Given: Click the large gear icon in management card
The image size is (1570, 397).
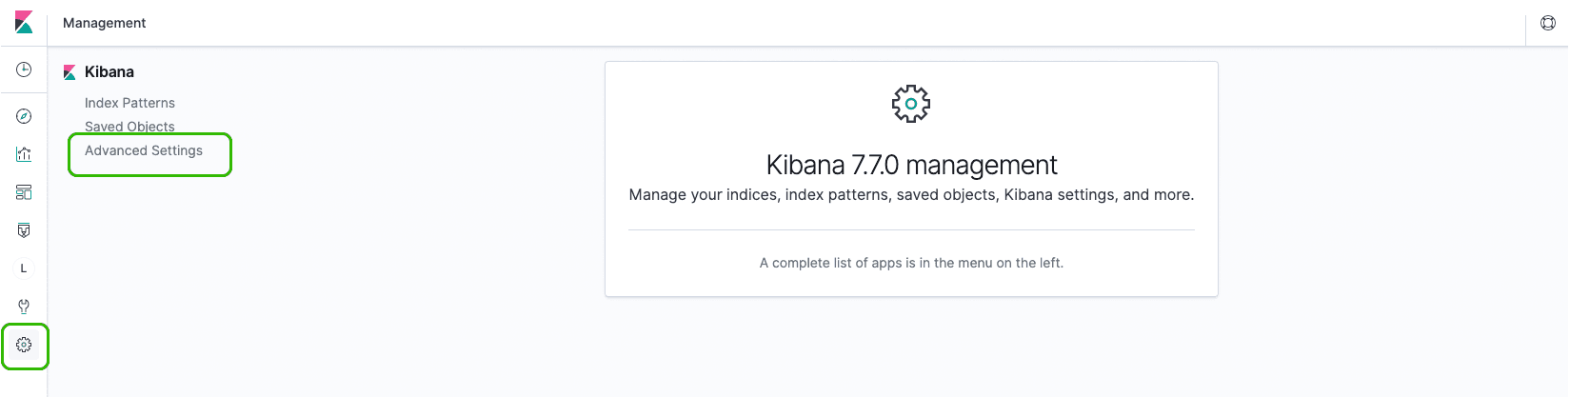Looking at the screenshot, I should pos(911,104).
